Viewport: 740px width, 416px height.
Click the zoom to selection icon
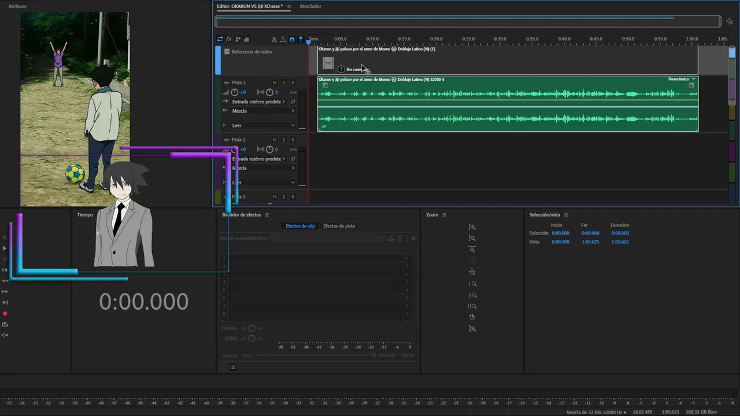[472, 306]
